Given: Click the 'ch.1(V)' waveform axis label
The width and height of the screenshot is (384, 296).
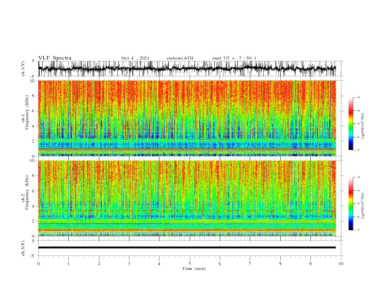Looking at the screenshot, I should [x=23, y=69].
